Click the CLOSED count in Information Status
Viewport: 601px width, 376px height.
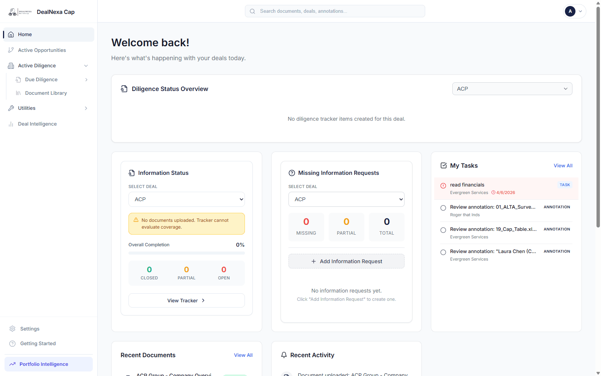pos(149,273)
